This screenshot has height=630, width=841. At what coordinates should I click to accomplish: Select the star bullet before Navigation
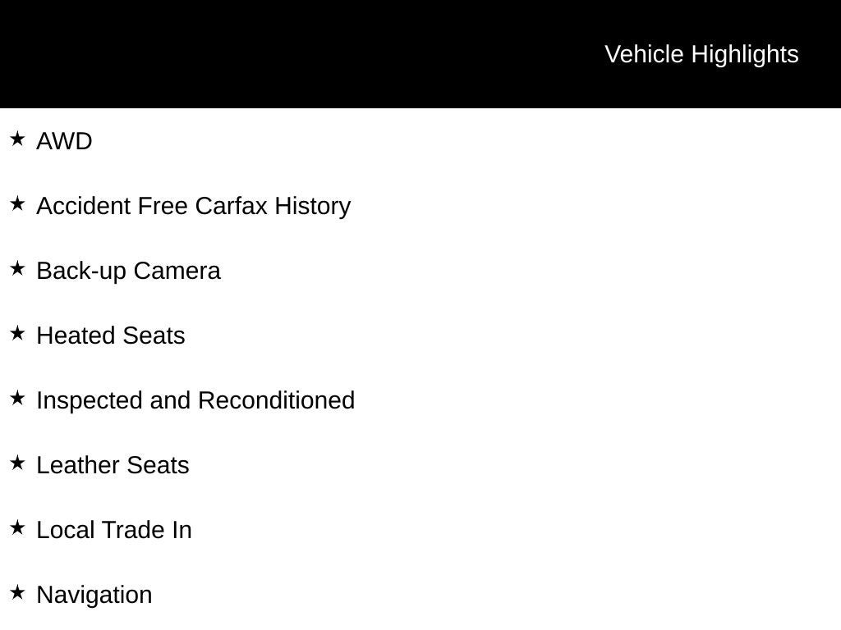(x=17, y=593)
